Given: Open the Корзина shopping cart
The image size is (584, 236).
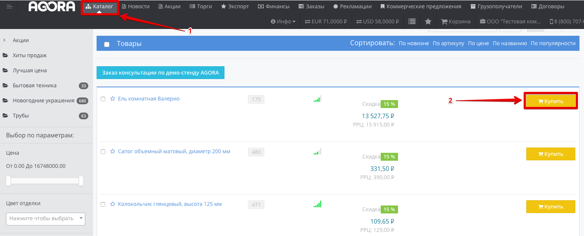Looking at the screenshot, I should pos(456,21).
